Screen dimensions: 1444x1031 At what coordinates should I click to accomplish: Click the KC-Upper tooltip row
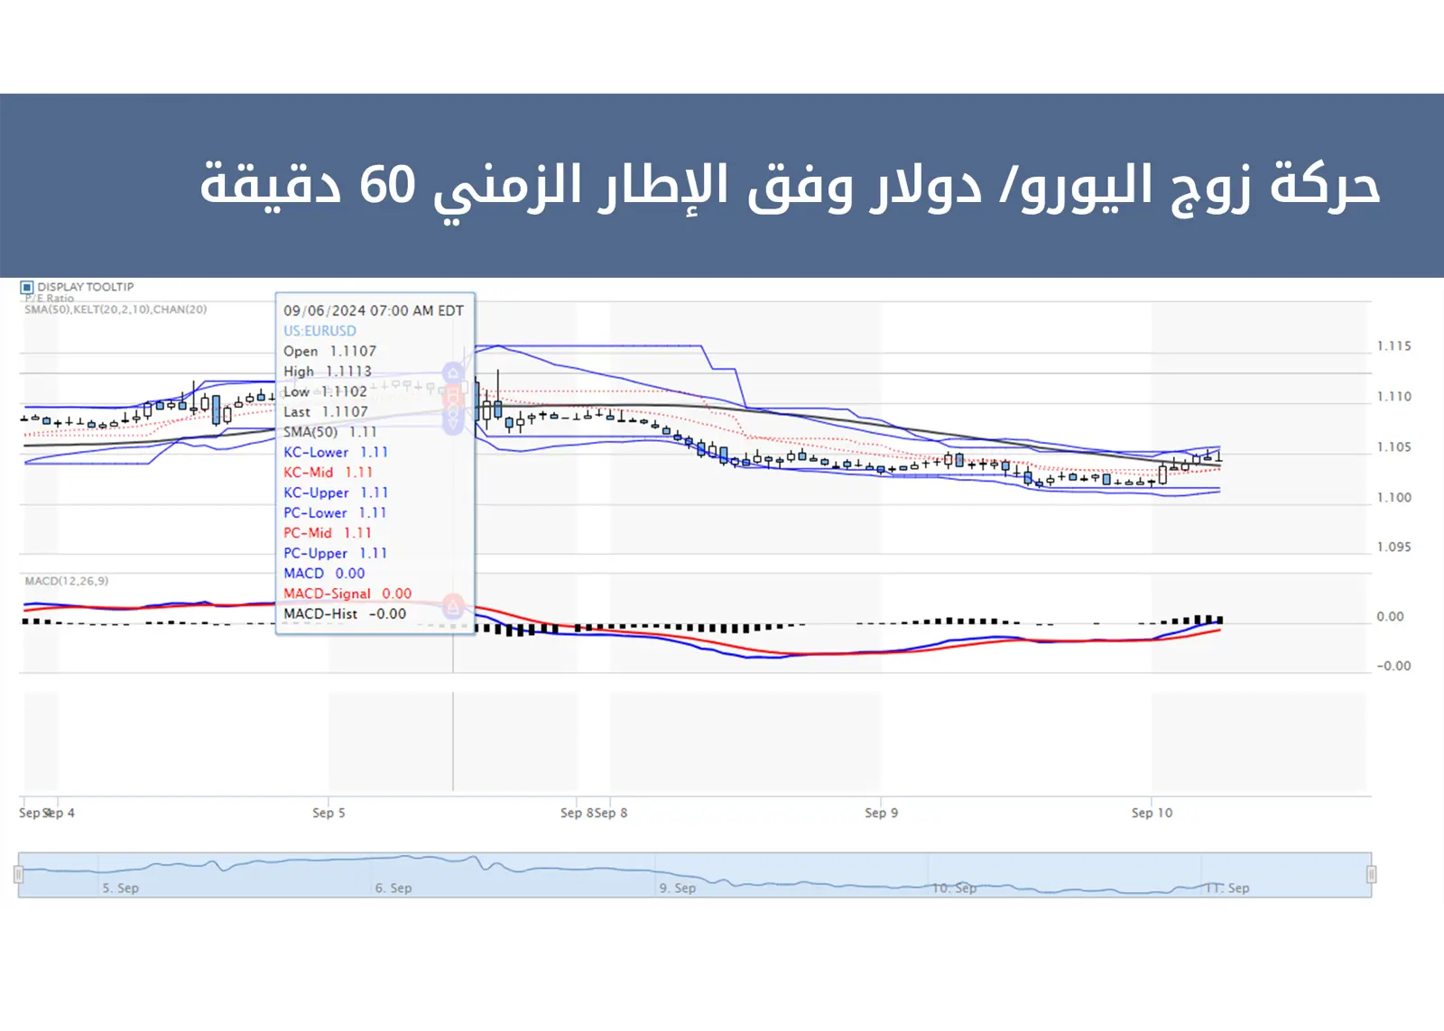tap(336, 492)
